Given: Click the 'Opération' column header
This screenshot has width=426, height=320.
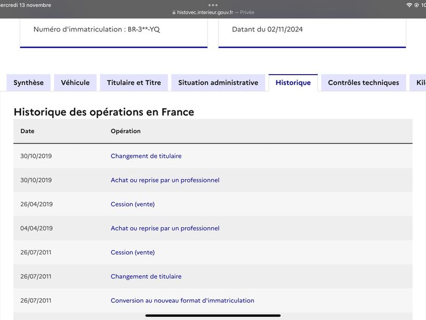Looking at the screenshot, I should pos(126,131).
